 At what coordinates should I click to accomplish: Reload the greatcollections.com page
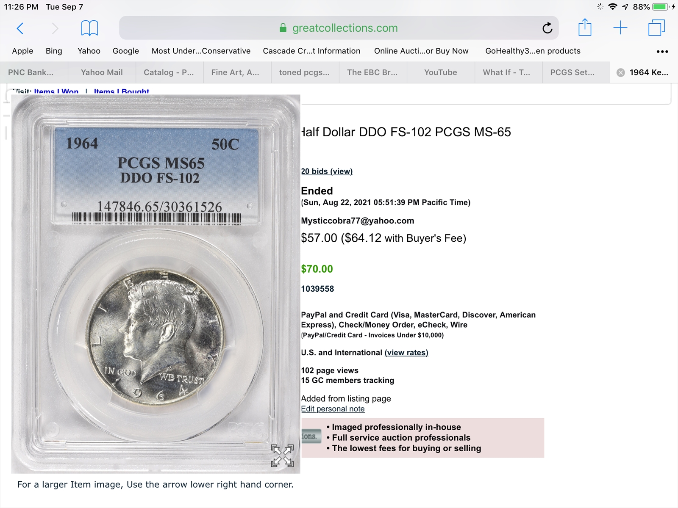[x=547, y=28]
